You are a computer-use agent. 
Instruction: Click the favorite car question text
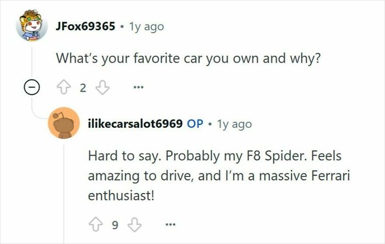coord(188,58)
